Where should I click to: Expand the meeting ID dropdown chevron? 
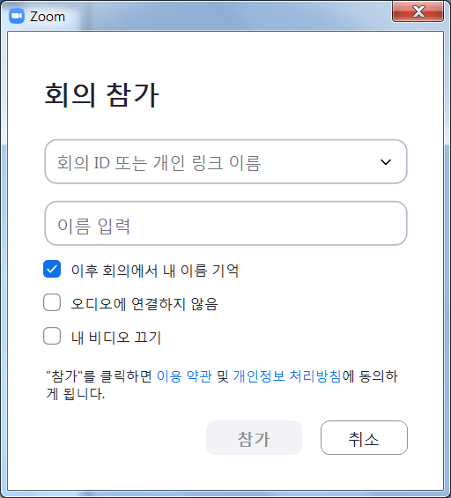click(386, 162)
